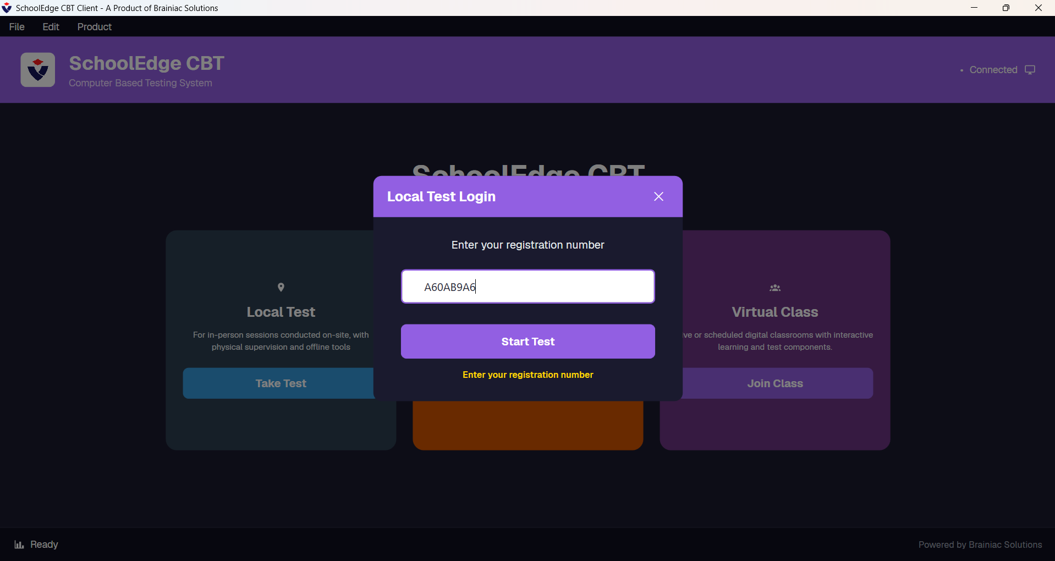Click the Computer Based Testing System subtitle

(140, 83)
